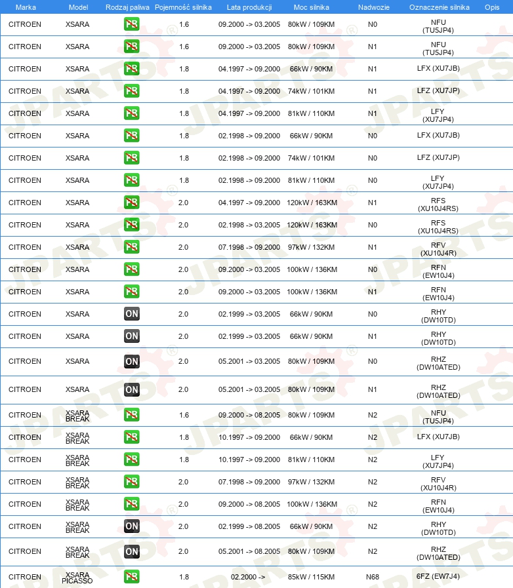Select the N68 body code cell
The width and height of the screenshot is (513, 588).
(x=372, y=577)
